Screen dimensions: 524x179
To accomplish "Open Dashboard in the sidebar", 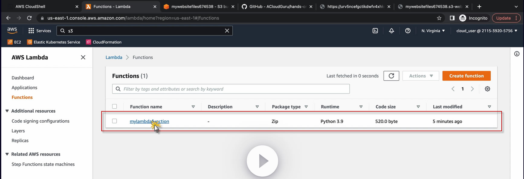I will click(x=23, y=78).
